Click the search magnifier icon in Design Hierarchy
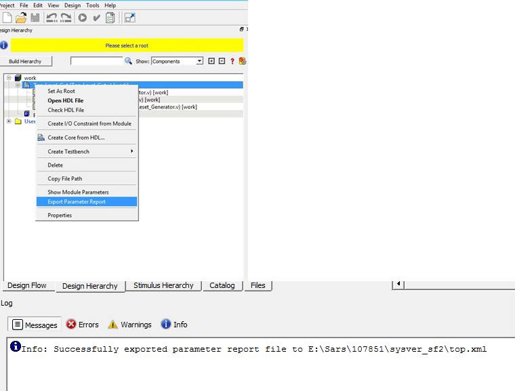Image resolution: width=515 pixels, height=391 pixels. (129, 61)
